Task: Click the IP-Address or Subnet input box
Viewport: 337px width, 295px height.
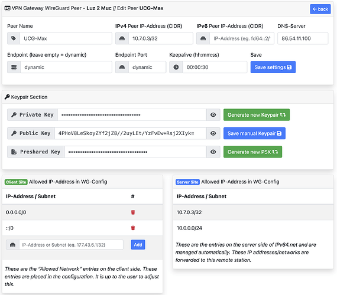Action: click(x=71, y=245)
